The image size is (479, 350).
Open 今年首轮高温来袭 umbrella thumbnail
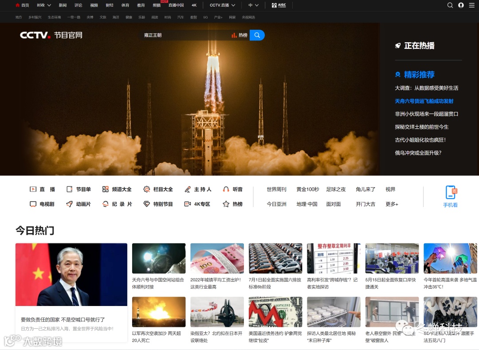pyautogui.click(x=450, y=258)
